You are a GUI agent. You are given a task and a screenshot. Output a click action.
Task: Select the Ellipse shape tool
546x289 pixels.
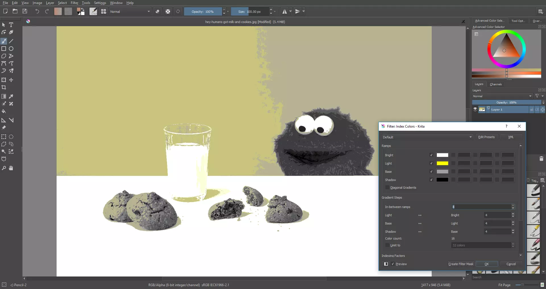click(11, 49)
